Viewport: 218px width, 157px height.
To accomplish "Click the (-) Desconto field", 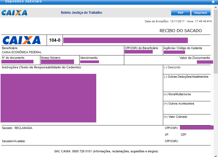I will [187, 69].
